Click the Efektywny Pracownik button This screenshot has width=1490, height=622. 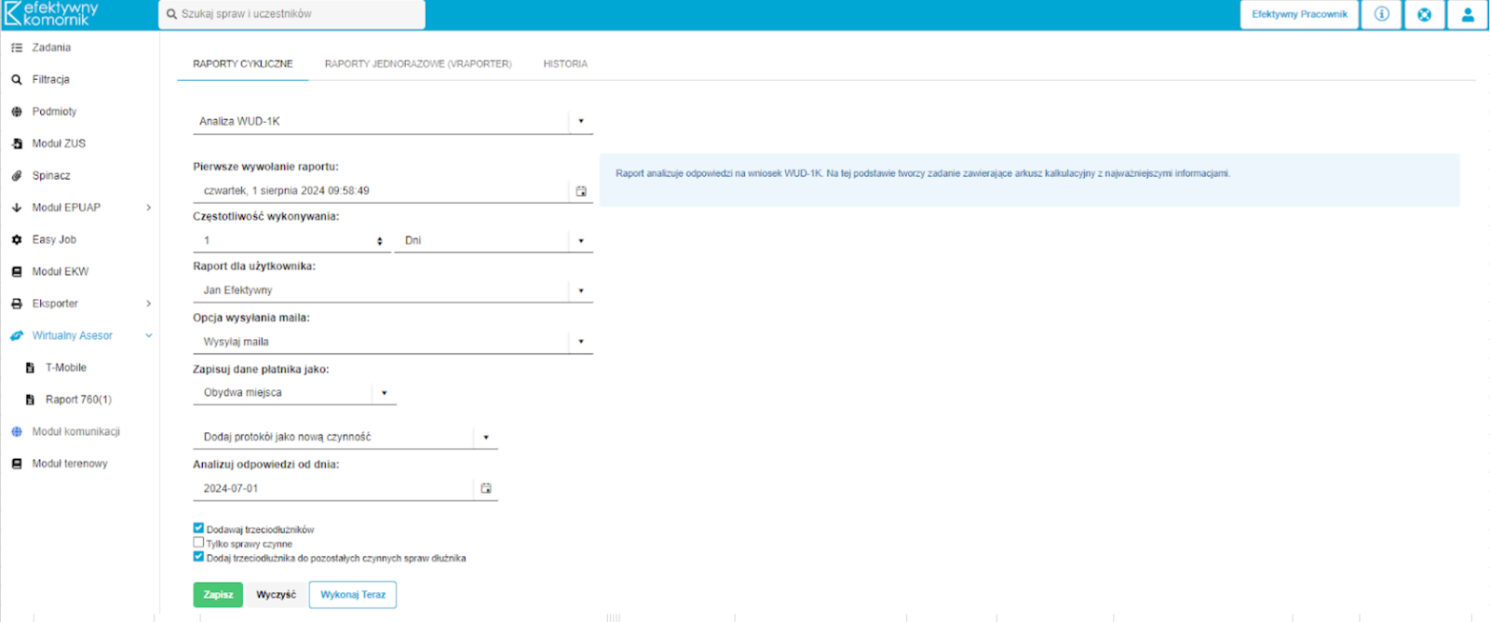(1299, 14)
